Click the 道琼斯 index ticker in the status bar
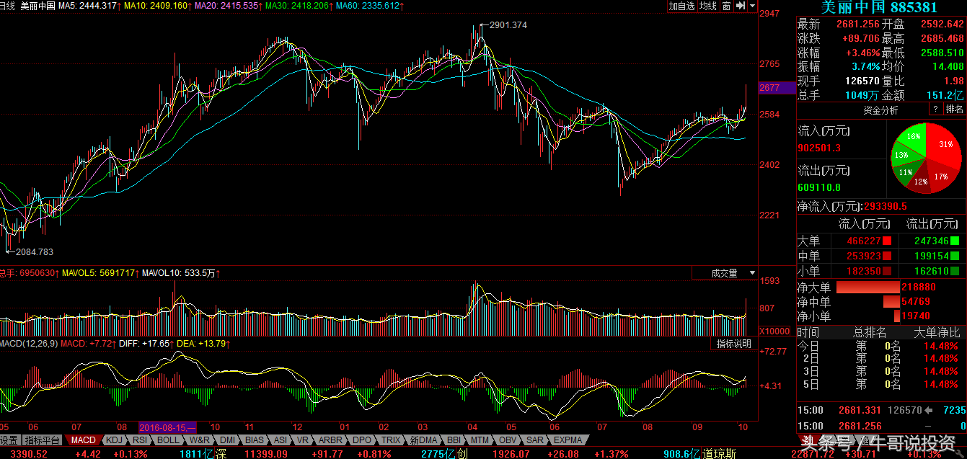967x459 pixels. click(719, 454)
